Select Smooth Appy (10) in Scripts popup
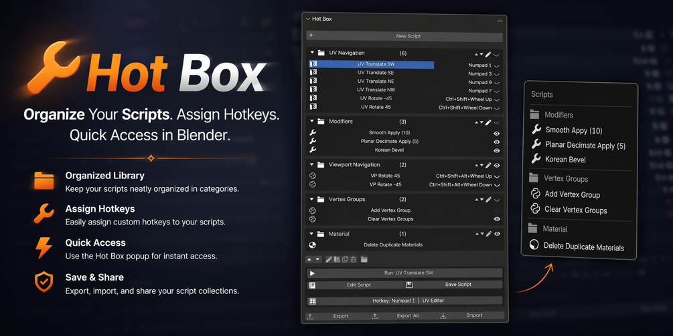 point(573,130)
